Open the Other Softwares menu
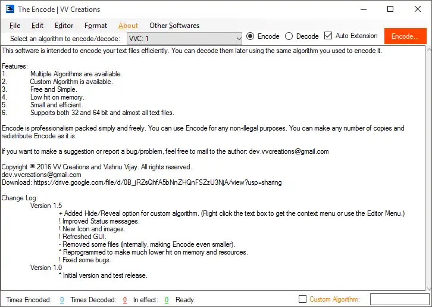 [174, 26]
